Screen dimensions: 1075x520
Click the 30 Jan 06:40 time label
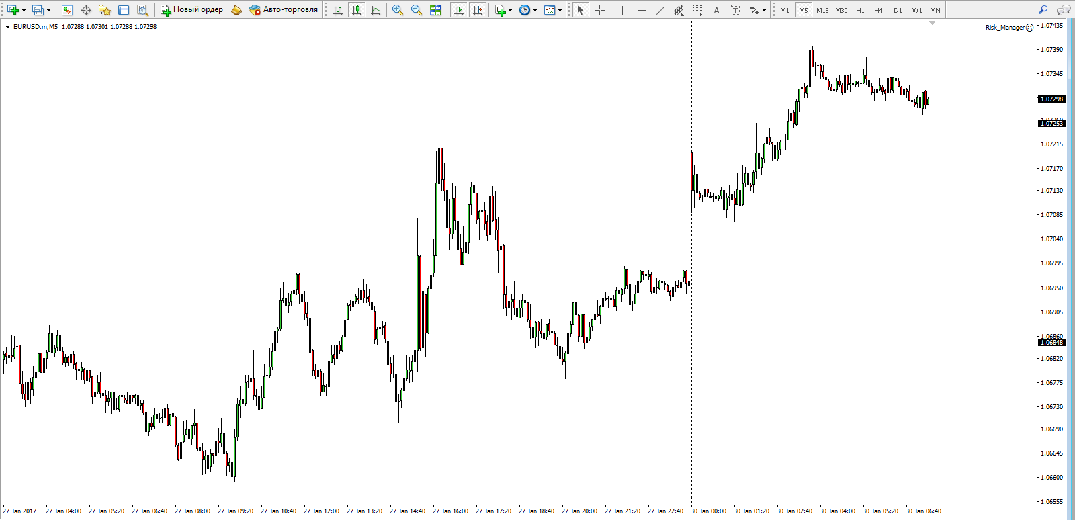pos(923,511)
